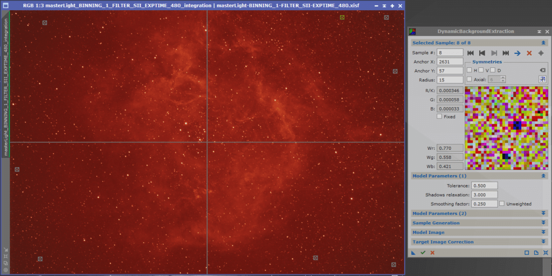
Task: Reset DBE with the bottom-right icon
Action: pyautogui.click(x=546, y=253)
